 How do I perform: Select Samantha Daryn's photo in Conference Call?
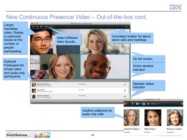click(132, 117)
